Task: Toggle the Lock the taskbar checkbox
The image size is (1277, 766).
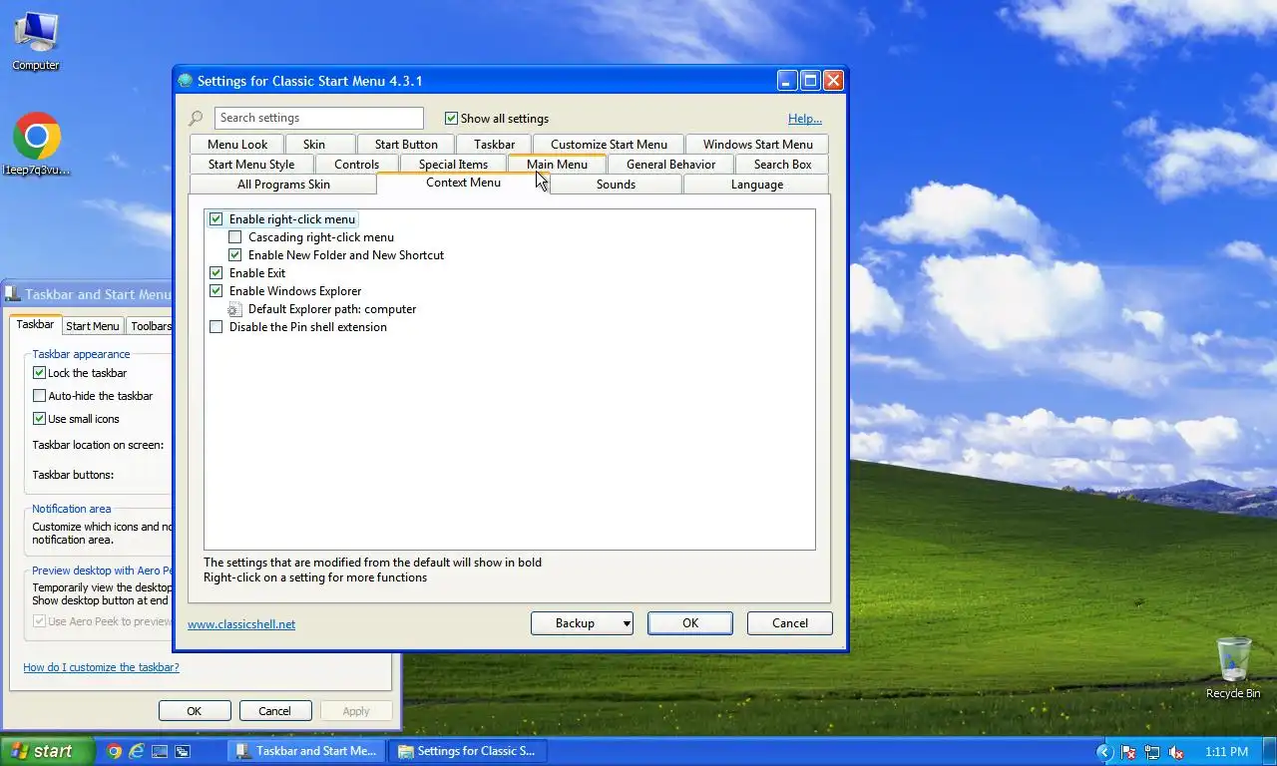Action: point(40,373)
